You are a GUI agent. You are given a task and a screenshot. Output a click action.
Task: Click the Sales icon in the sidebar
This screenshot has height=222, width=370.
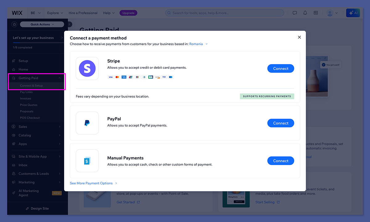(x=14, y=127)
